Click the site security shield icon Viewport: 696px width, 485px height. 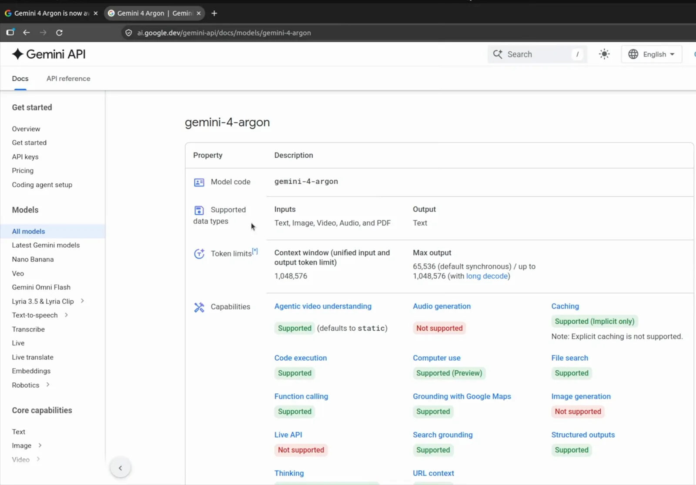[x=129, y=33]
